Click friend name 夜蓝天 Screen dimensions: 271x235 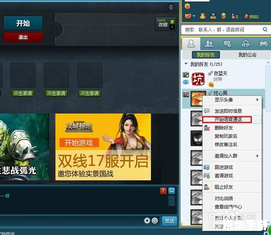220,73
